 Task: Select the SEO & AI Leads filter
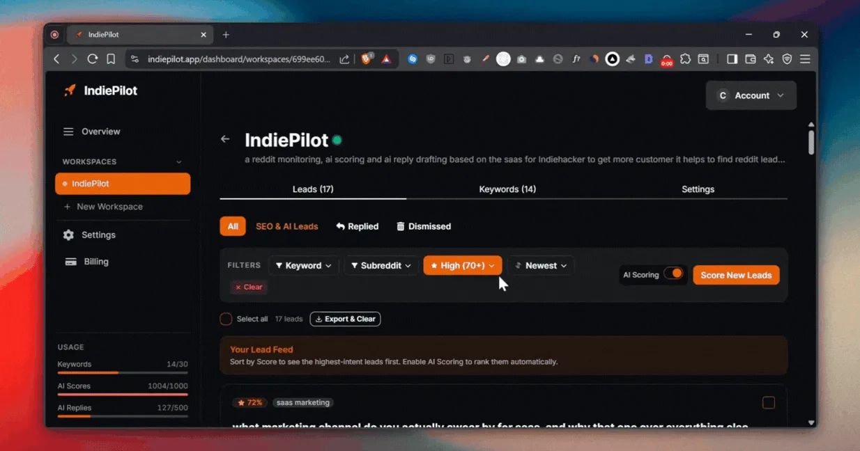click(x=287, y=226)
